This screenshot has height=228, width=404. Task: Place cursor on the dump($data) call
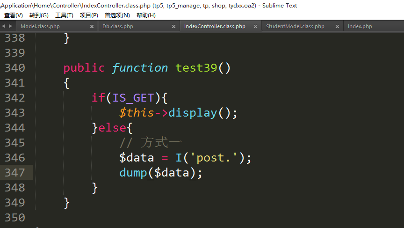[x=133, y=173]
